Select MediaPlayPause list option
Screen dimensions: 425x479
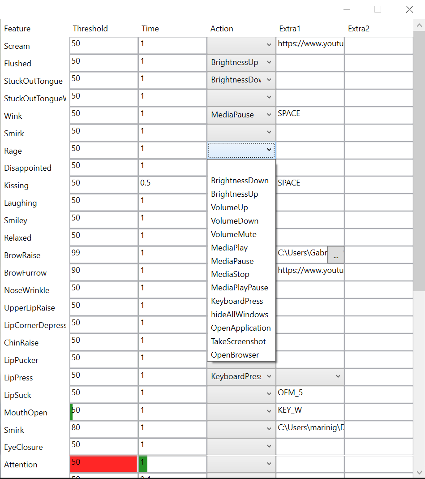(x=241, y=288)
